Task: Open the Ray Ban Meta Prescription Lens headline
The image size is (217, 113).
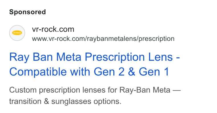Action: coord(95,64)
